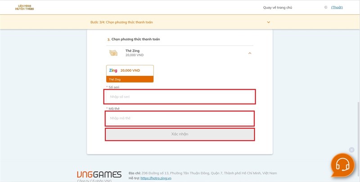This screenshot has height=182, width=360.
Task: Expand the Bước 3/4 step banner chevron
Action: coord(269,22)
